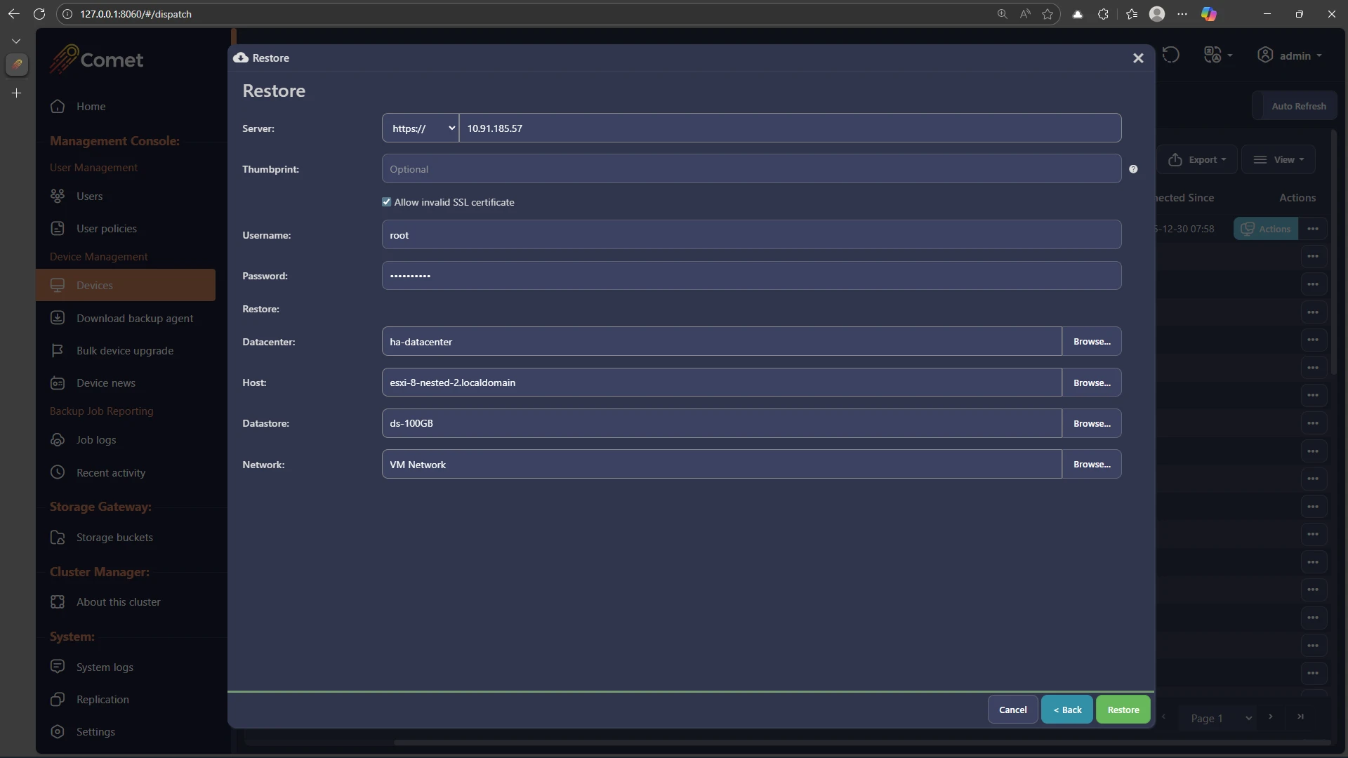Click the Home sidebar icon
1348x758 pixels.
pos(58,106)
